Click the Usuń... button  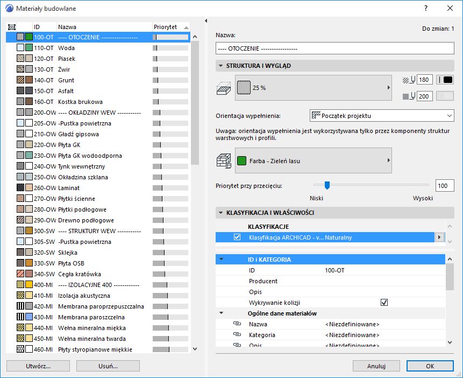tap(108, 366)
